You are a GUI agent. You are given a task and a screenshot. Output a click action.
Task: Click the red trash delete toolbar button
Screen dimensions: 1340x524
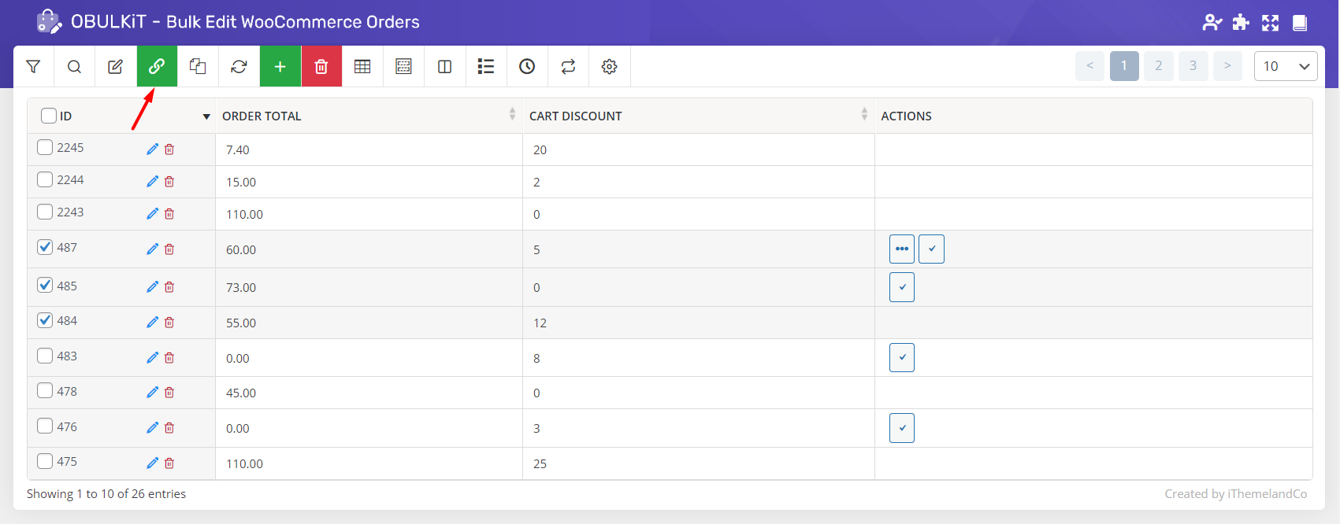[321, 67]
